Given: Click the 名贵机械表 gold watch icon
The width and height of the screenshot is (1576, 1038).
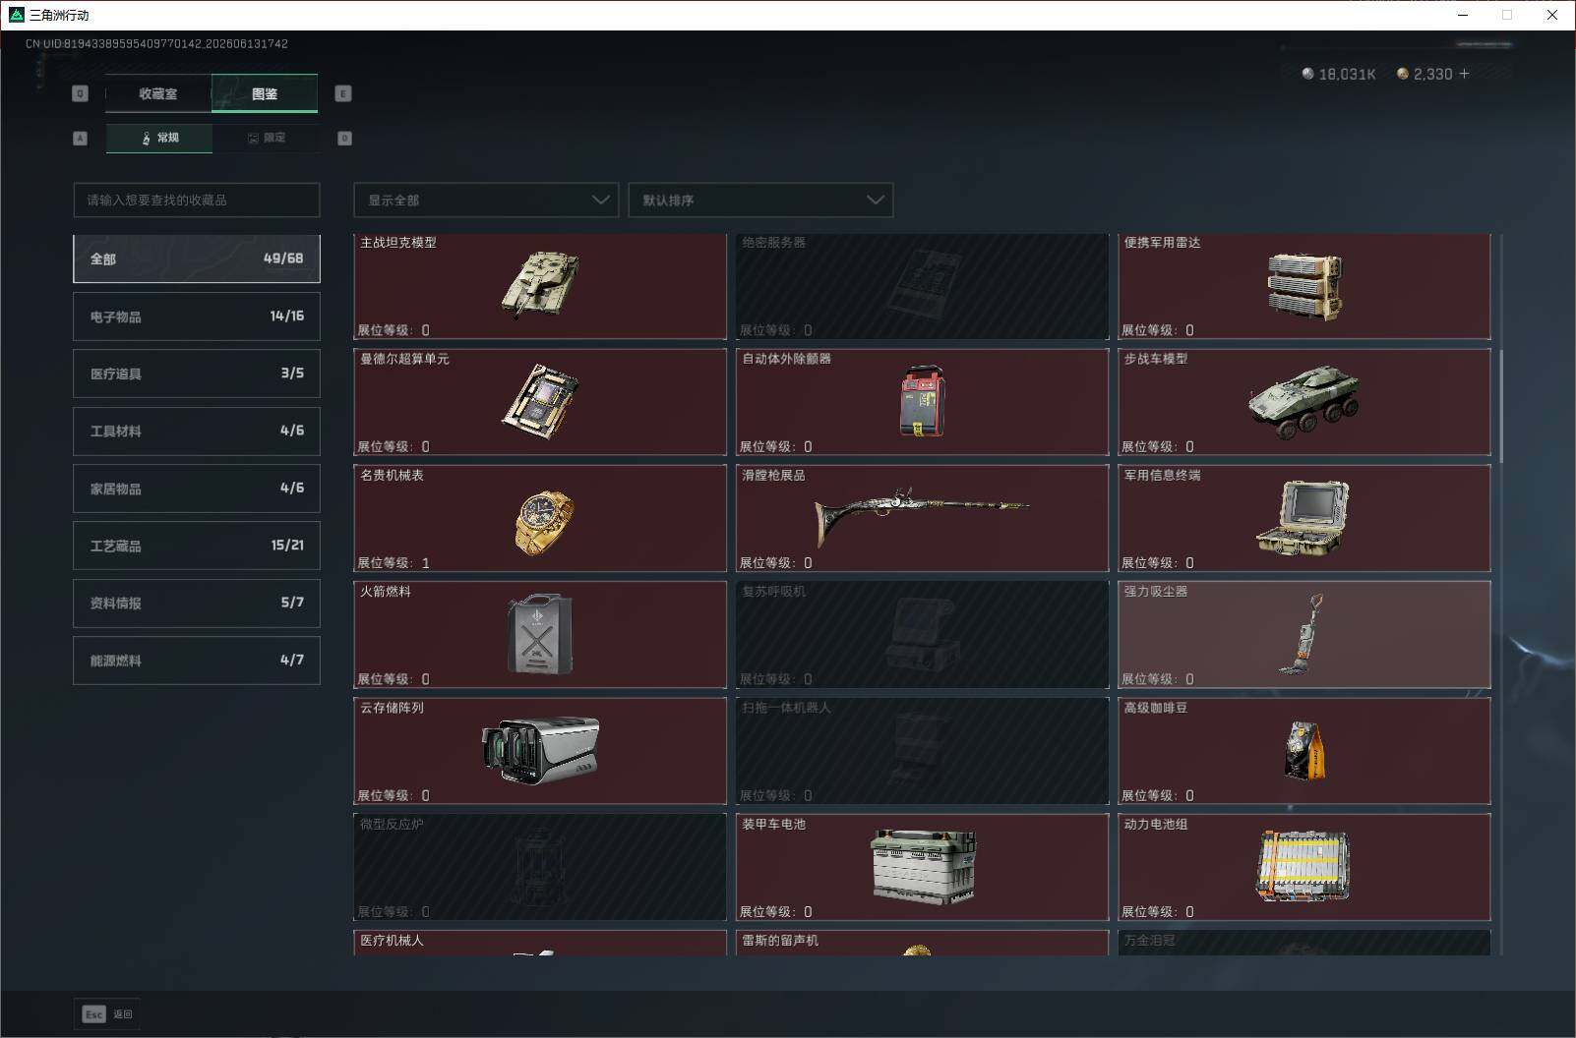Looking at the screenshot, I should 543,521.
